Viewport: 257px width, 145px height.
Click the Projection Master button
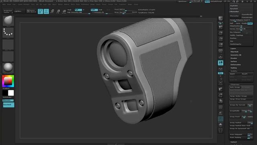[8, 11]
